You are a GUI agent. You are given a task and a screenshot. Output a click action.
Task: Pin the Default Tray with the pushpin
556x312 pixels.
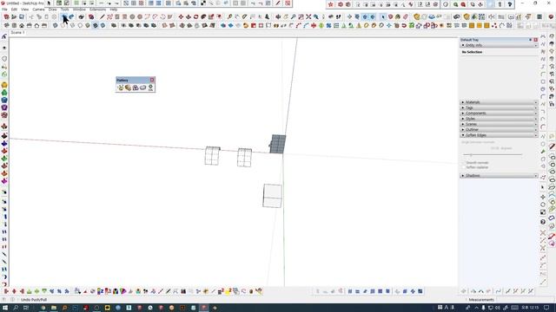(531, 40)
